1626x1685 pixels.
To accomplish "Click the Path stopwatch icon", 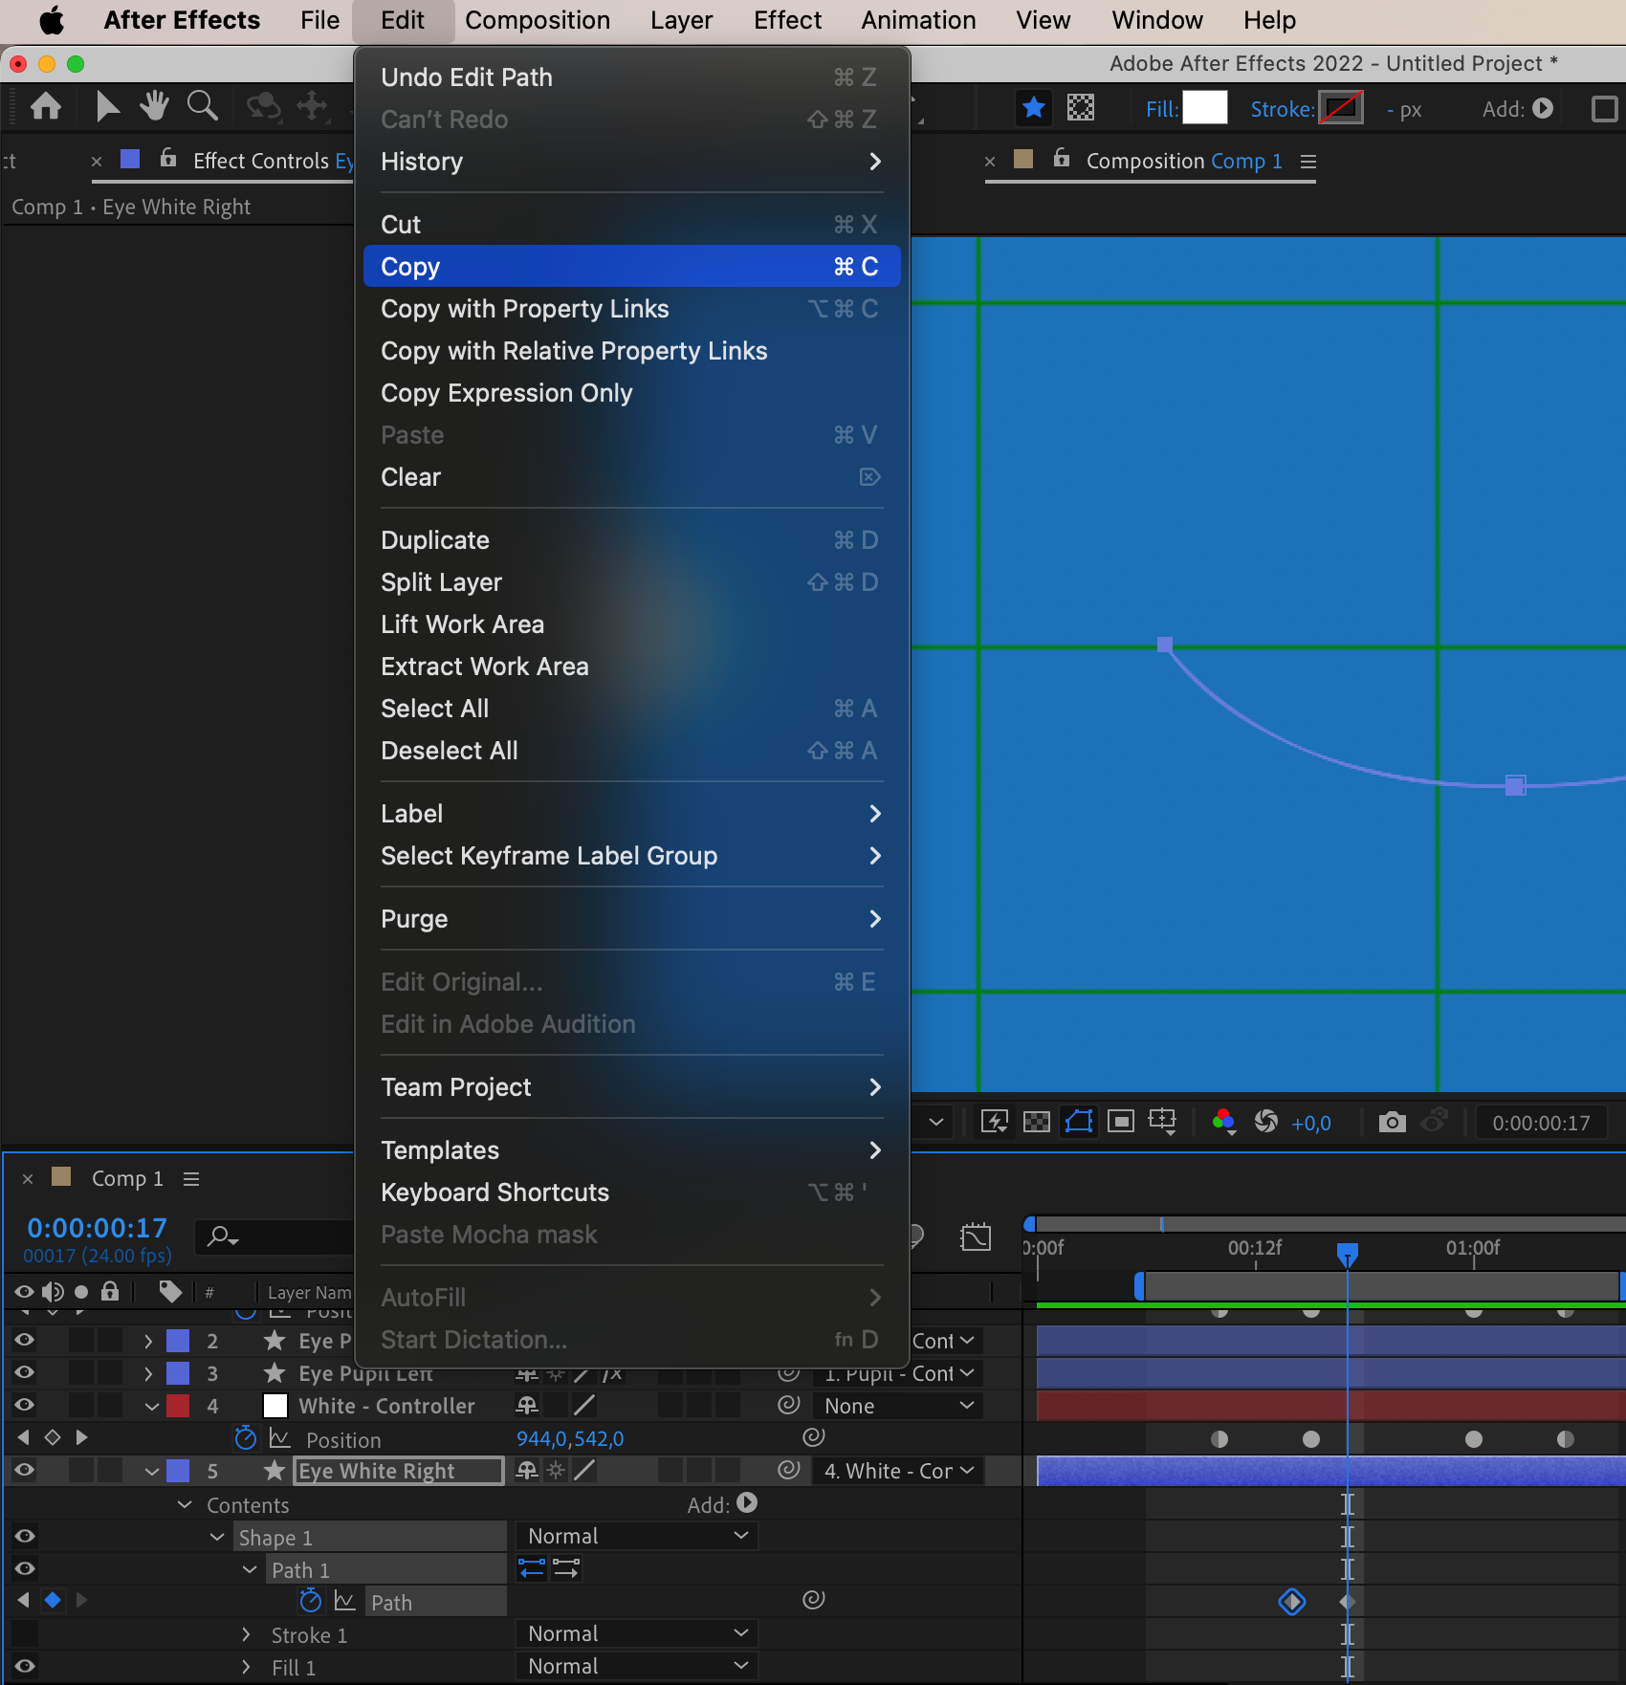I will point(310,1600).
